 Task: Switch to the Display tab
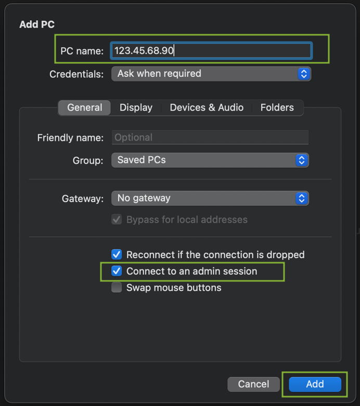[136, 107]
